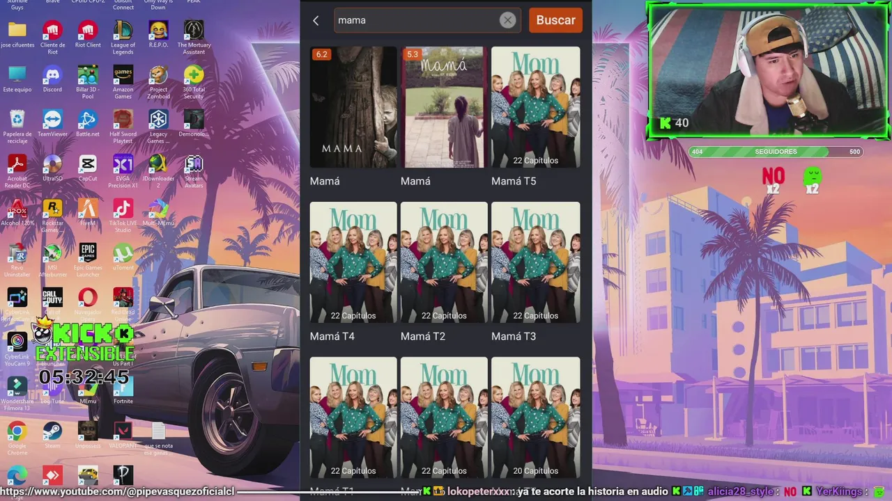Launch R.E.P.O. desktop icon
This screenshot has height=501, width=892.
[158, 35]
